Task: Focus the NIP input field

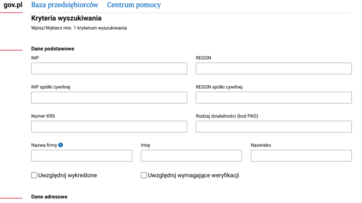Action: coord(109,68)
